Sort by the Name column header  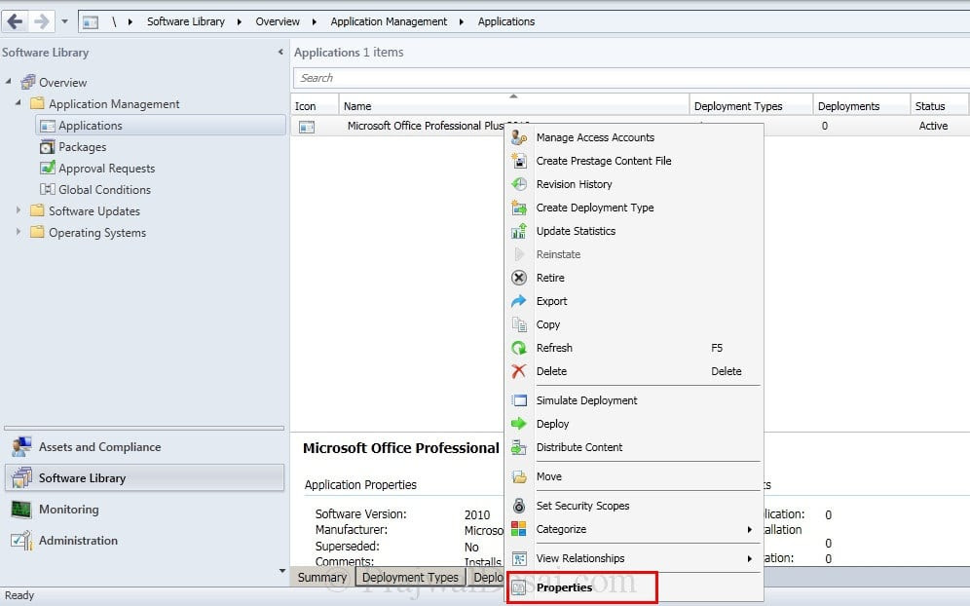pyautogui.click(x=513, y=106)
